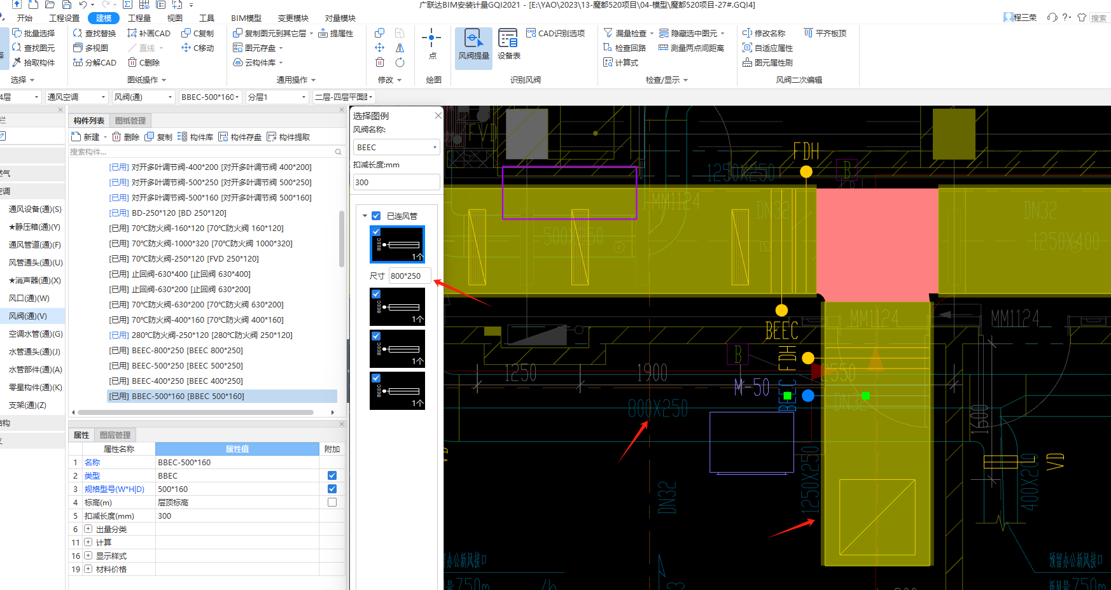Image resolution: width=1111 pixels, height=590 pixels.
Task: Uncheck the fourth damper legend thumbnail checkbox
Action: (x=376, y=378)
